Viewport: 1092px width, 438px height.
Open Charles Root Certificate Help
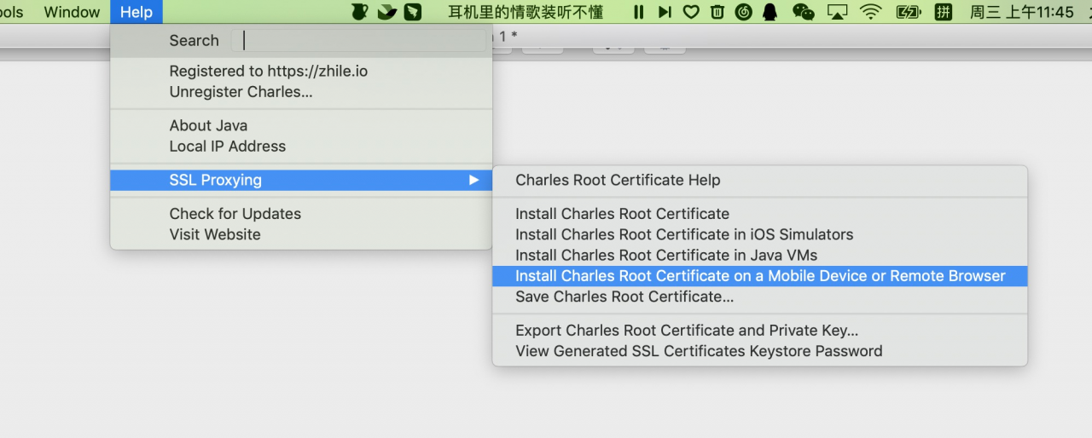760,180
